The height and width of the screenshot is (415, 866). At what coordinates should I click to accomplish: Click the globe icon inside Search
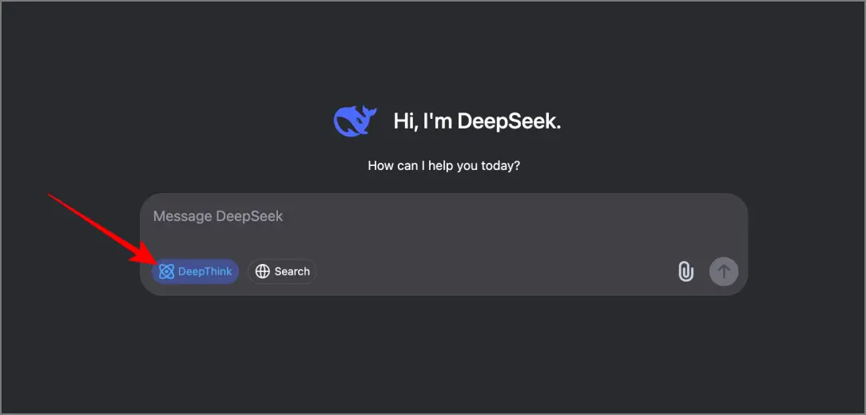tap(262, 271)
